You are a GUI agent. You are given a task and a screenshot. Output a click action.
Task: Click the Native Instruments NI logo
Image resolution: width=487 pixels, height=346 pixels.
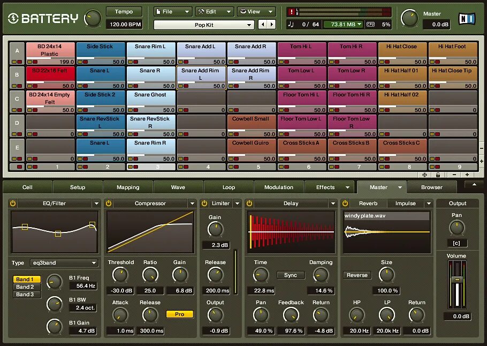[x=467, y=19]
